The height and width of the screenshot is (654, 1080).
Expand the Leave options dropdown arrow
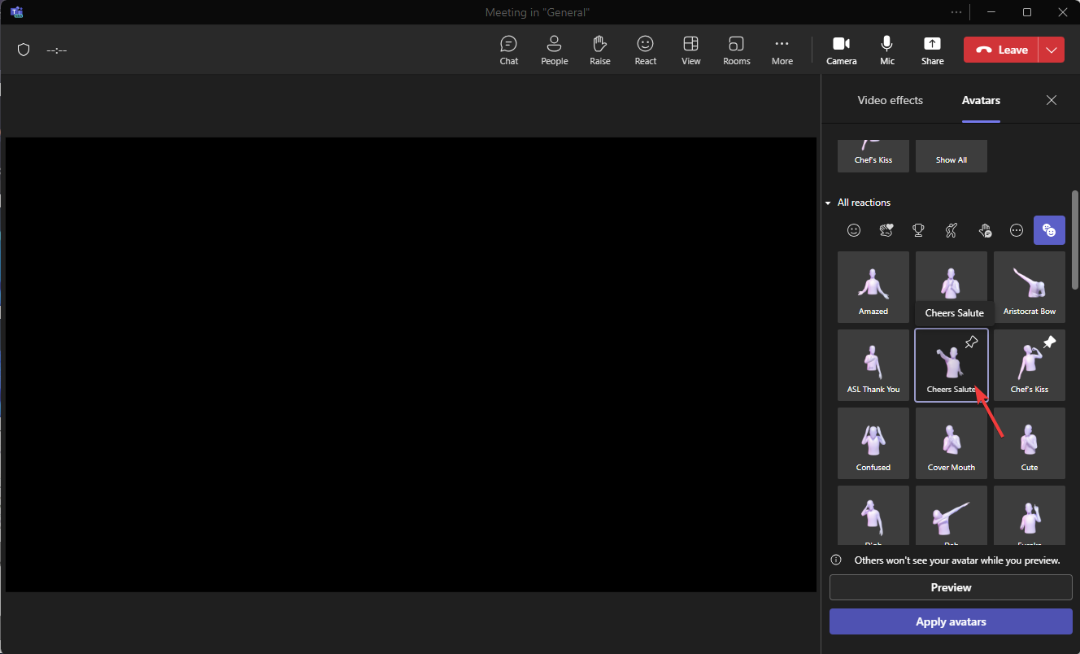click(x=1052, y=50)
